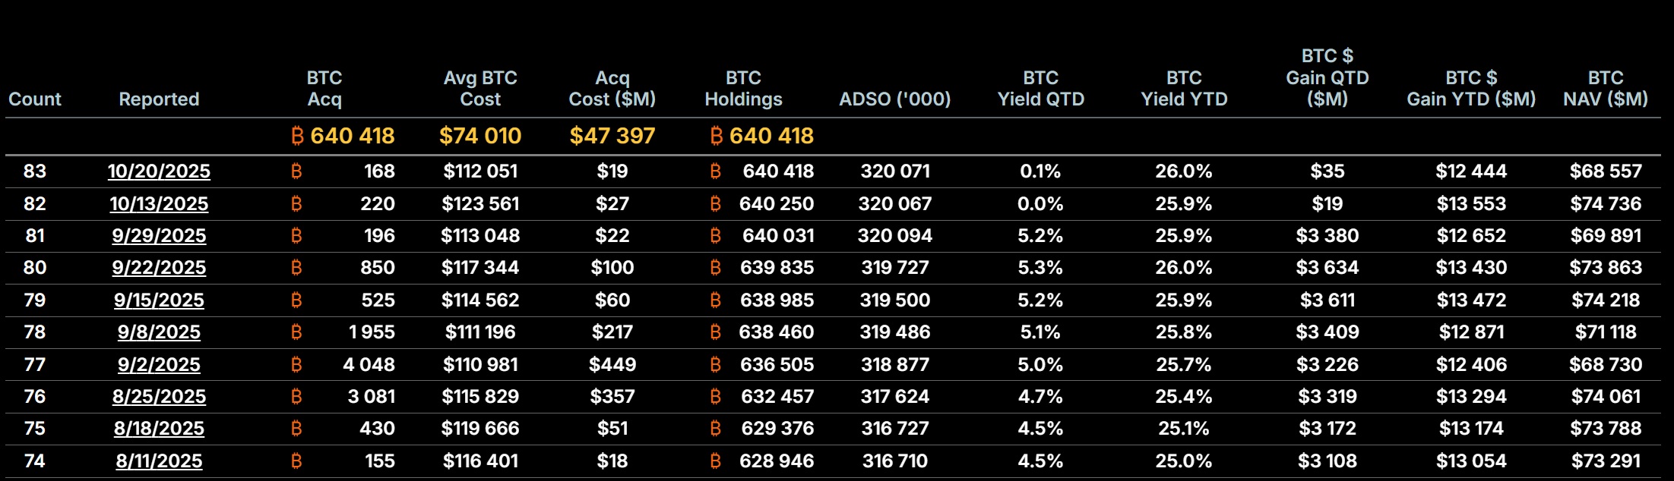Image resolution: width=1674 pixels, height=481 pixels.
Task: Click the Bitcoin symbol beside 638 985 holdings
Action: point(715,300)
